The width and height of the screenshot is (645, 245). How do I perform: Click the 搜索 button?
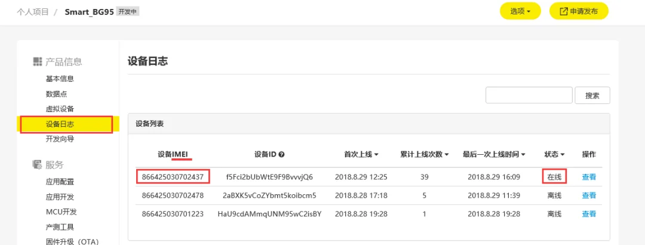[592, 95]
